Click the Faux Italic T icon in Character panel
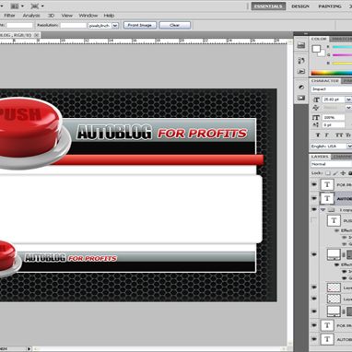This screenshot has width=352, height=352. [326, 135]
